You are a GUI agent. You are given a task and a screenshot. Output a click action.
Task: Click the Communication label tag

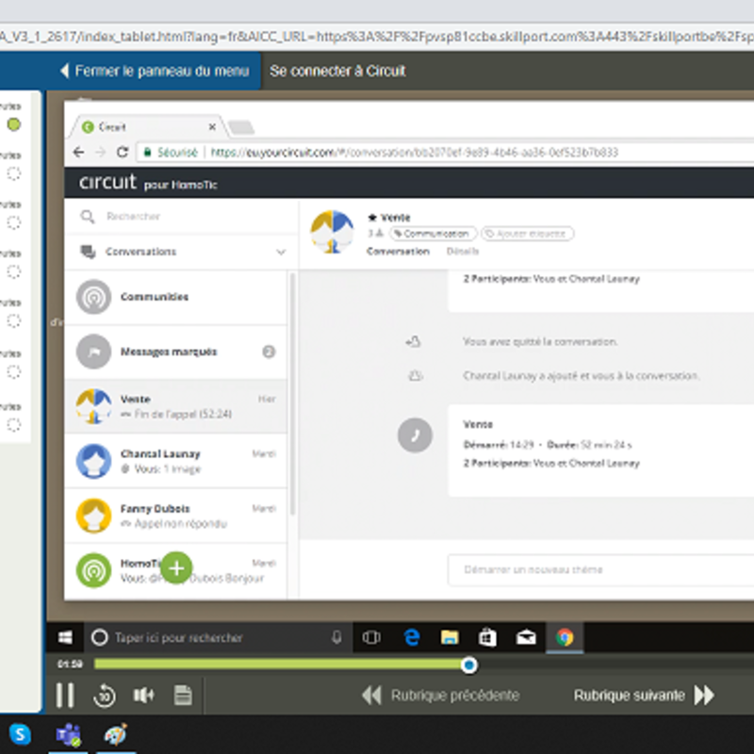(x=434, y=234)
